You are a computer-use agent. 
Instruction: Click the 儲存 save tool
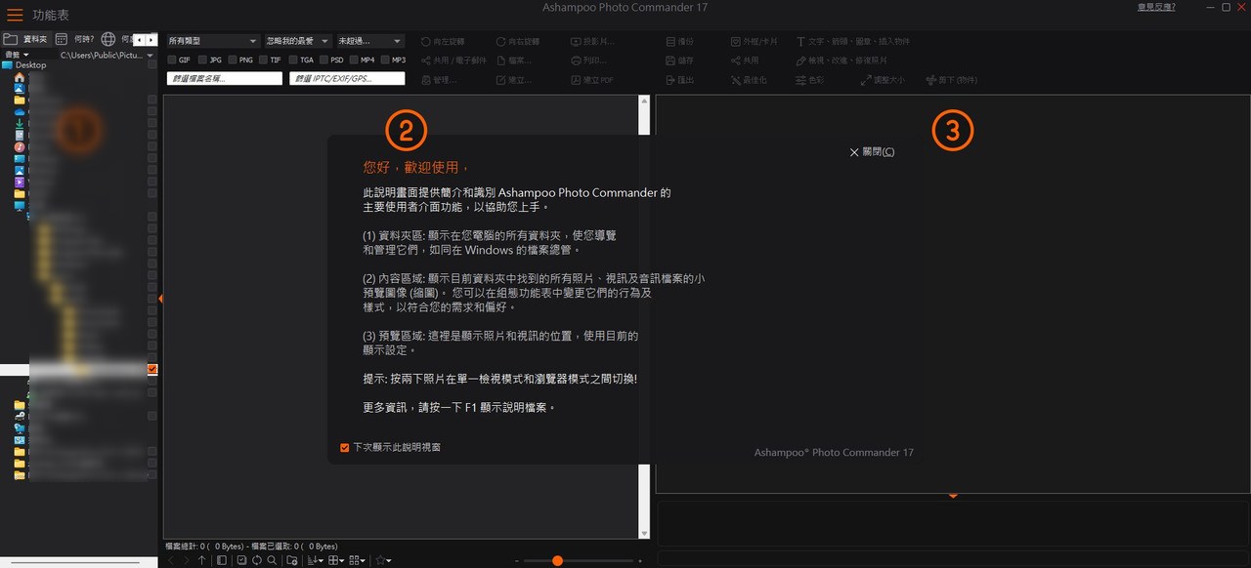(x=679, y=61)
